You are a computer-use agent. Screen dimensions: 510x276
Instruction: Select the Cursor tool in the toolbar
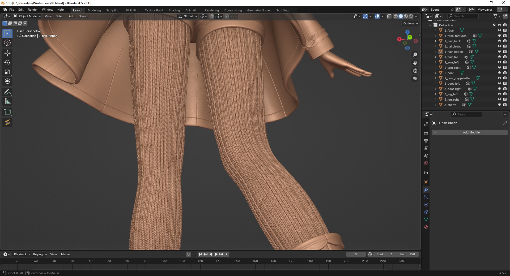(x=7, y=43)
